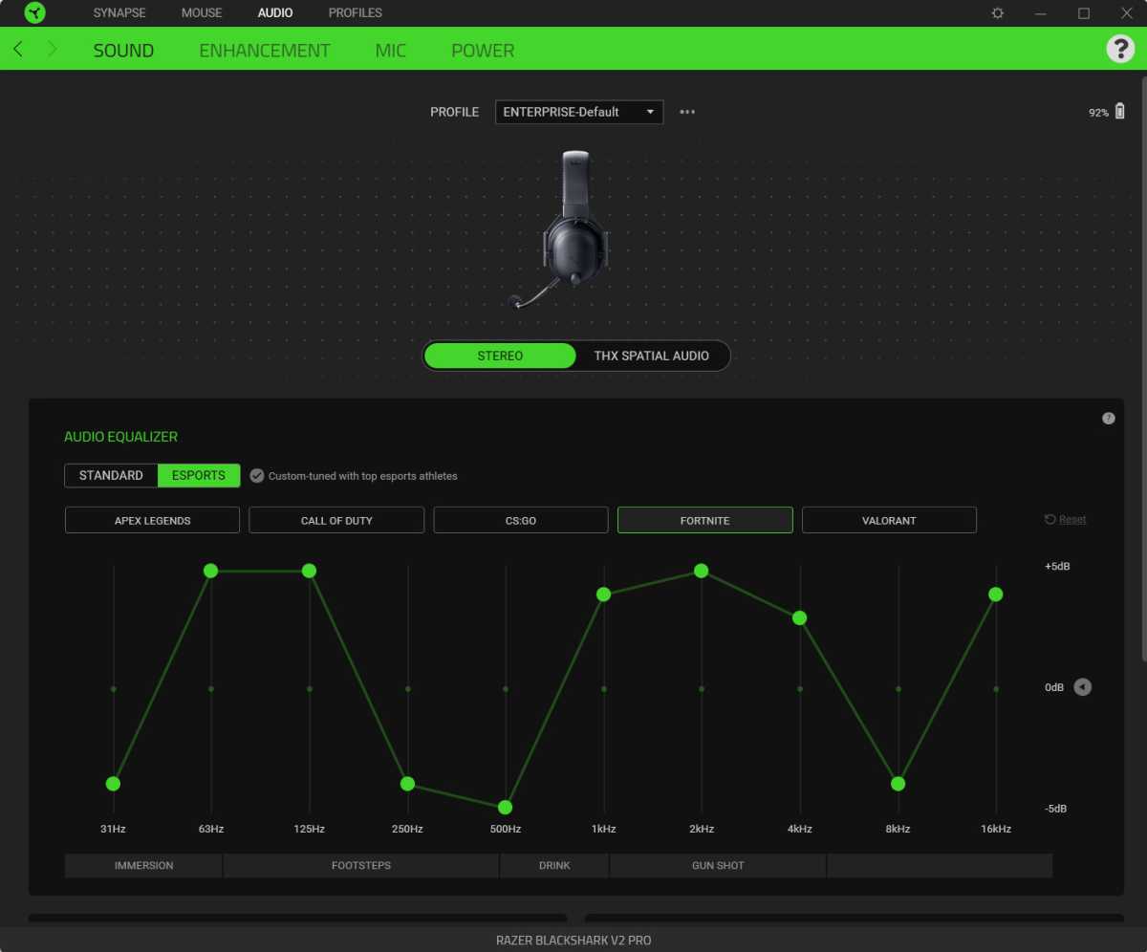Screen dimensions: 1147x952
Task: Open the ENTERPRISE-Default profile dropdown
Action: [x=579, y=112]
